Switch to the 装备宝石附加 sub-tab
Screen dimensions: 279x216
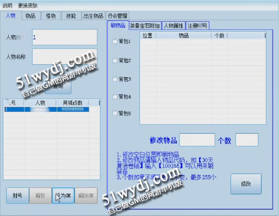point(145,26)
